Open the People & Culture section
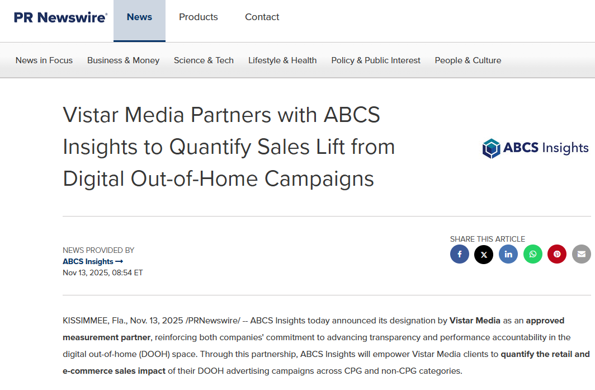 click(468, 60)
